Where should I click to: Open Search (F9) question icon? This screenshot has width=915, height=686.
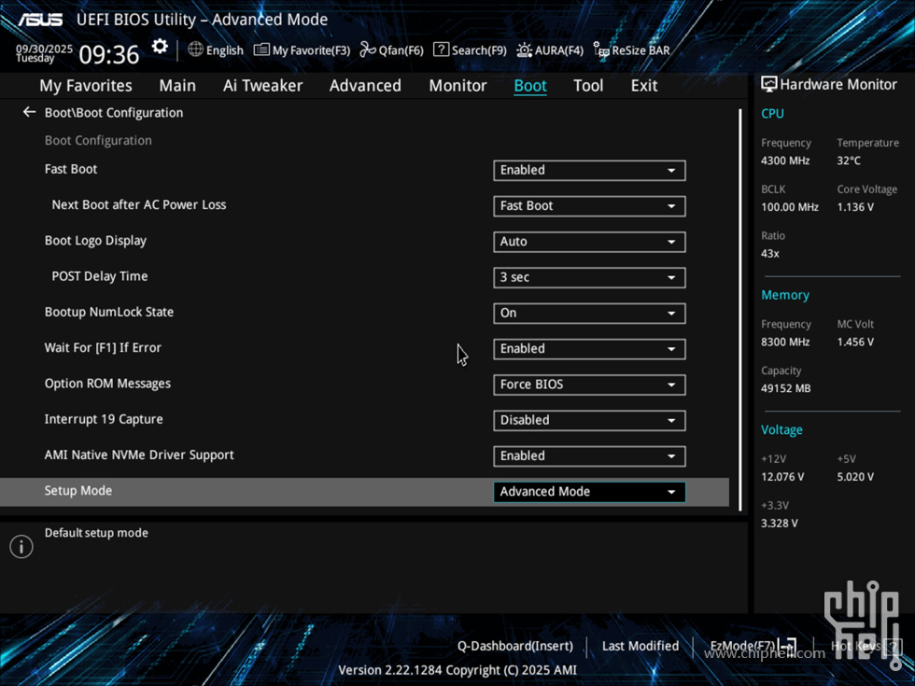442,49
